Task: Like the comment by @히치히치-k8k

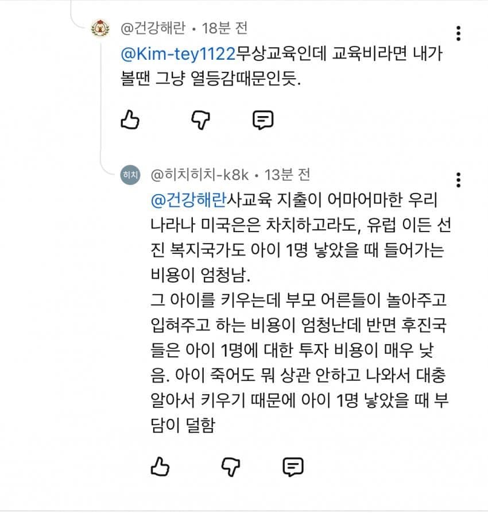Action: pyautogui.click(x=160, y=466)
